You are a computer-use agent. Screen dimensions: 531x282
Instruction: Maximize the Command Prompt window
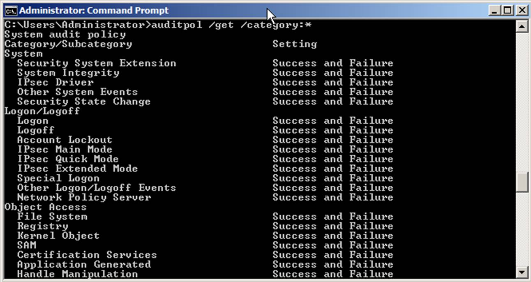508,10
